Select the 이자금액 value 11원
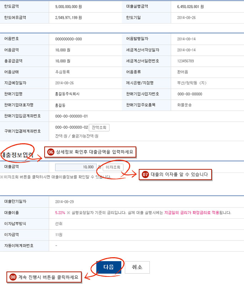 tap(59, 235)
